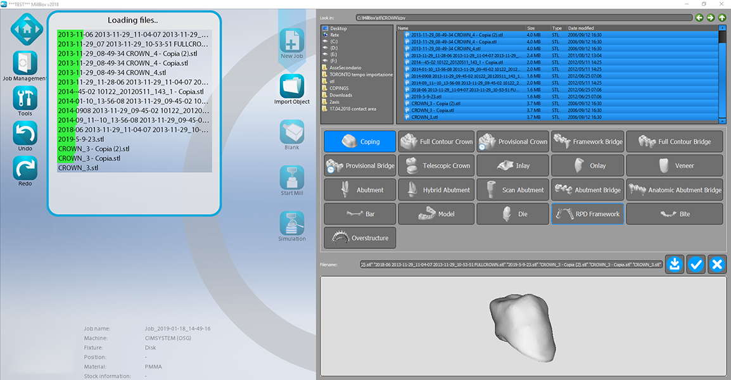Screen dimensions: 731x380
Task: Choose the Model type
Action: pos(436,214)
